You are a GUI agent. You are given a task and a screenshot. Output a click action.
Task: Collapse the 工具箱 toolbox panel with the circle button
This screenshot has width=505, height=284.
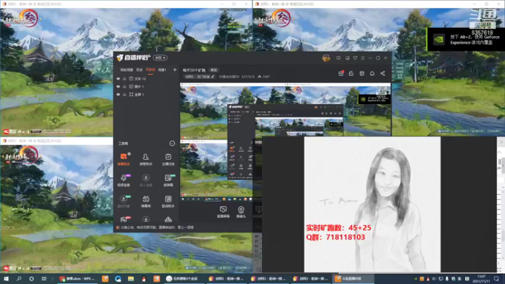pos(172,143)
